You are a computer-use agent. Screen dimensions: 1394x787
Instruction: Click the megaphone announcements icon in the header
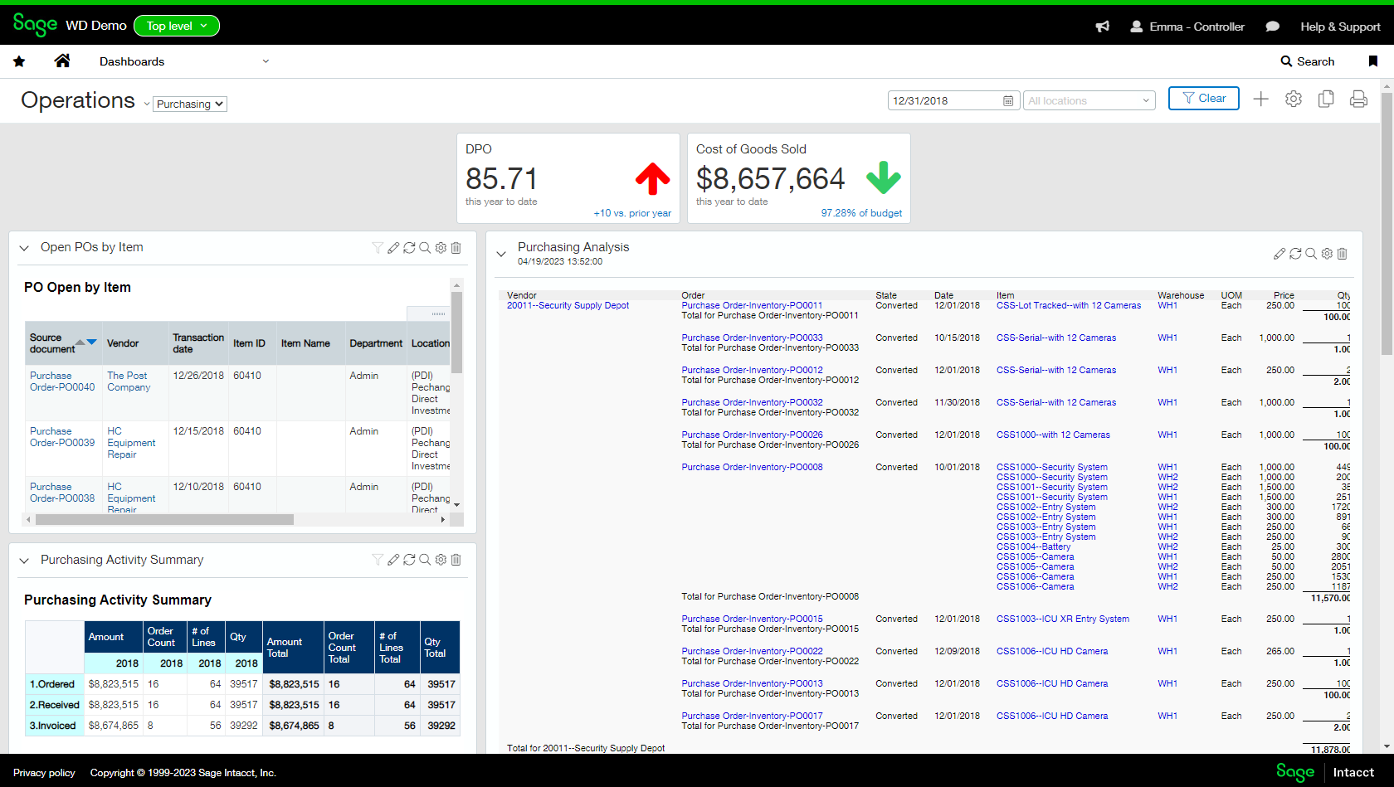point(1102,27)
